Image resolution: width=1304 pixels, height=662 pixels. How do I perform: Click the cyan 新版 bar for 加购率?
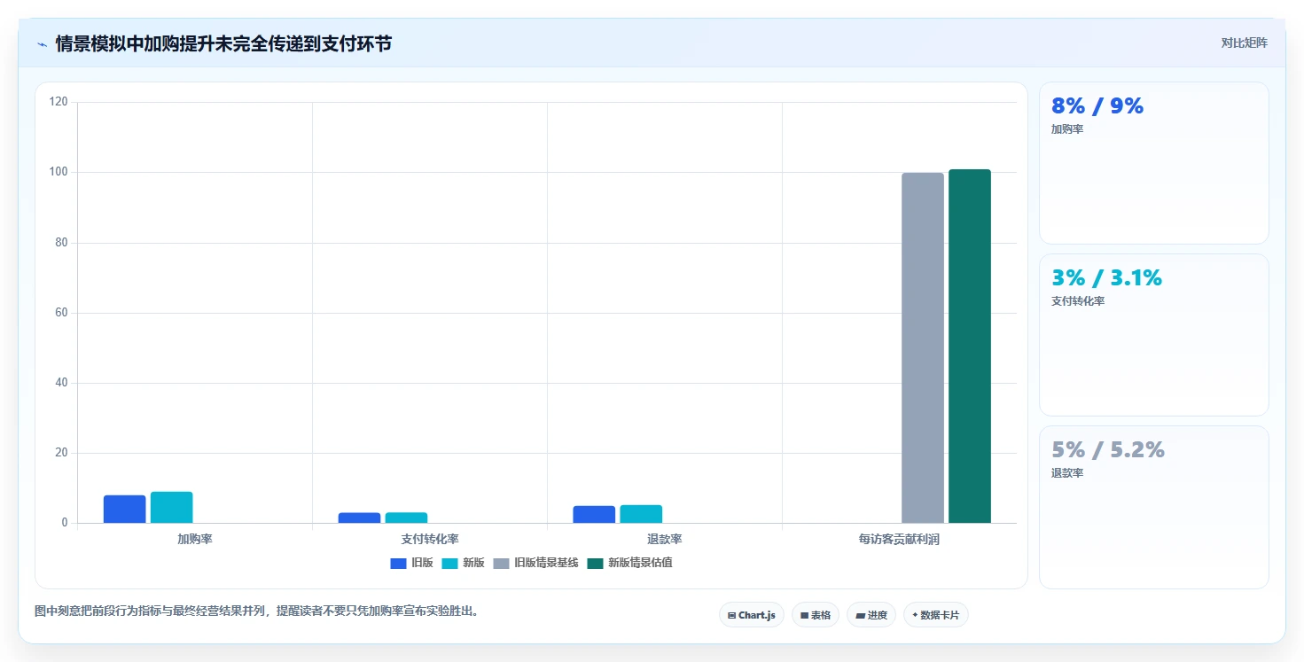pos(172,508)
